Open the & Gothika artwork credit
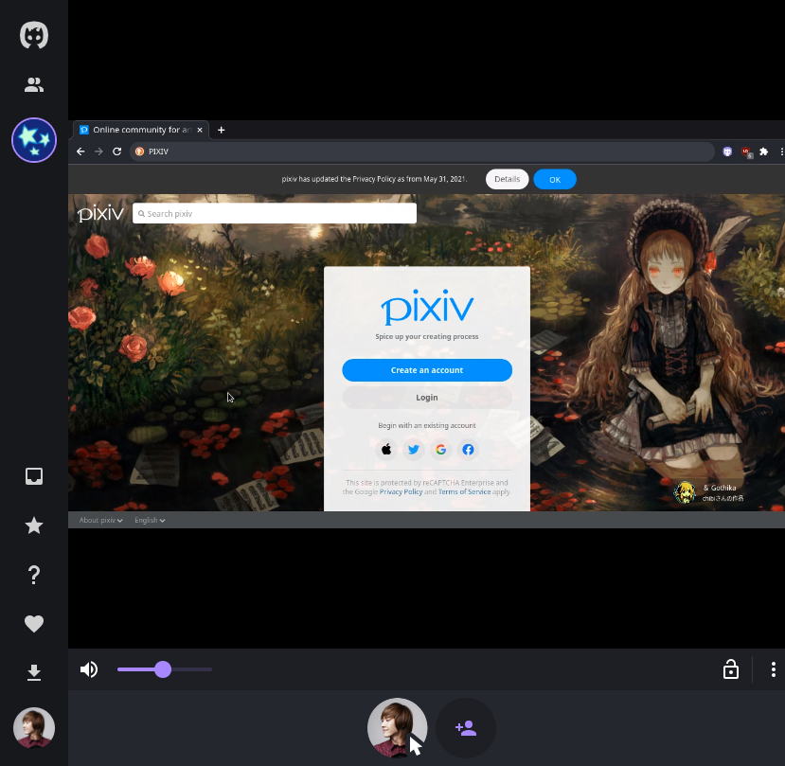Viewport: 785px width, 766px height. pyautogui.click(x=720, y=488)
